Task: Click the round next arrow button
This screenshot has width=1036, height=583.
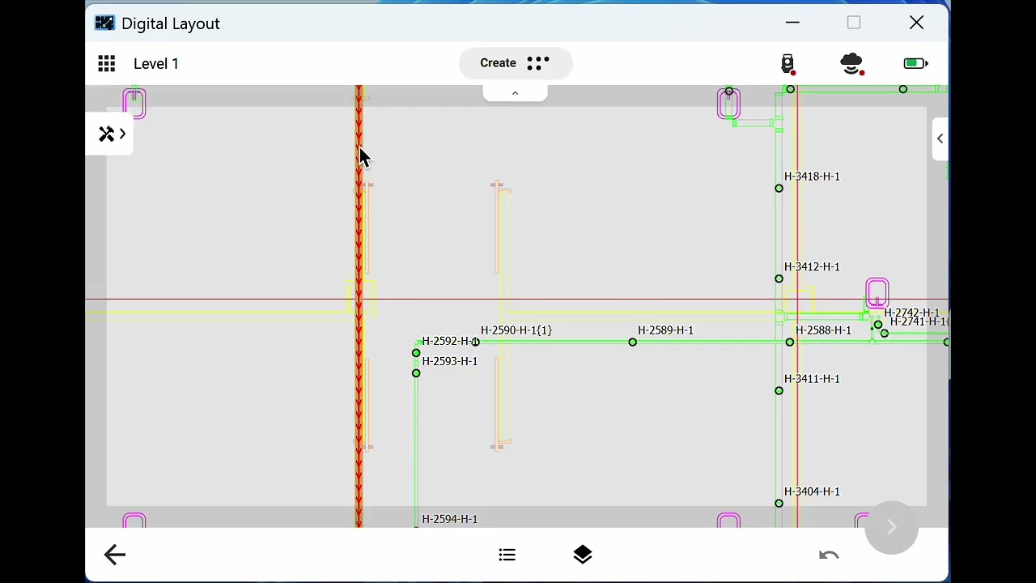Action: [x=891, y=527]
